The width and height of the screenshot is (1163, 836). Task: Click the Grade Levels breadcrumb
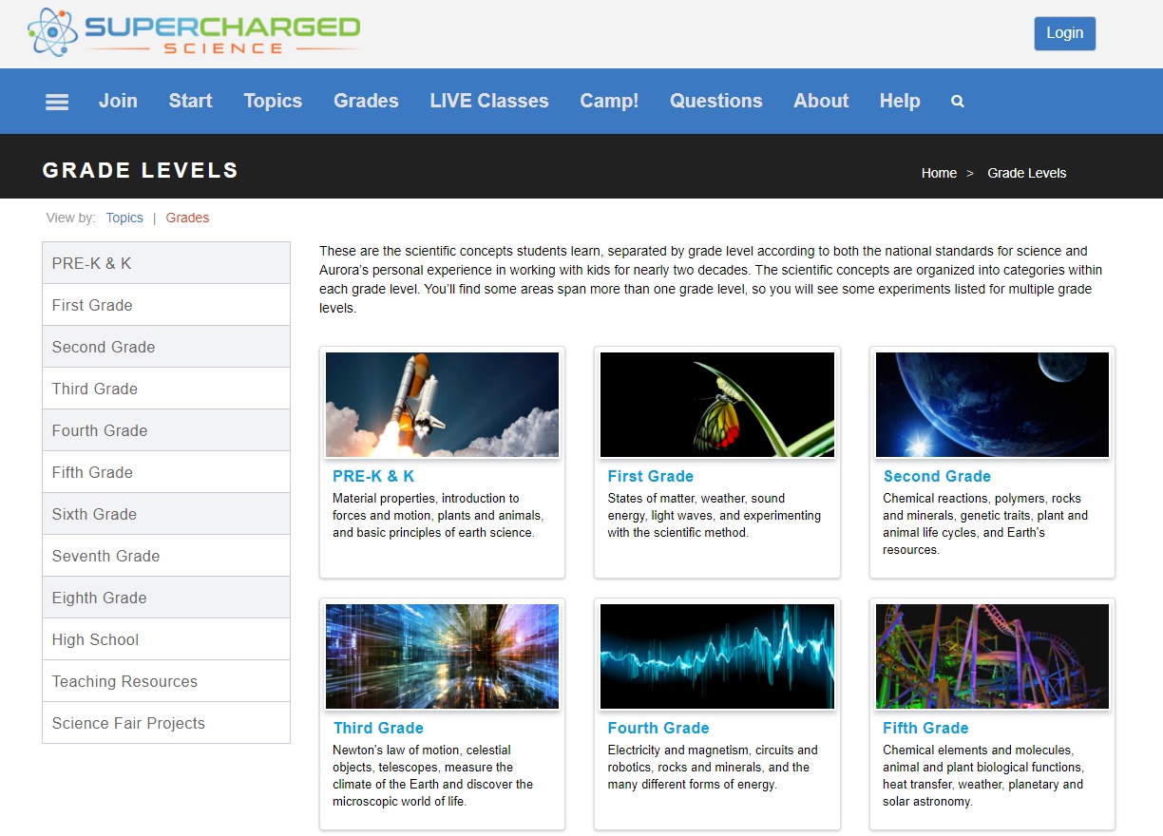coord(1026,173)
